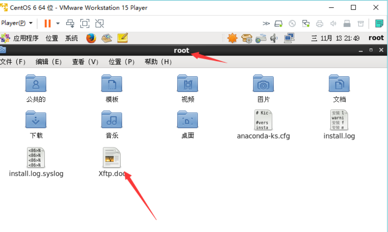Click the network connection tray icon
Image resolution: width=388 pixels, height=232 pixels.
point(289,38)
